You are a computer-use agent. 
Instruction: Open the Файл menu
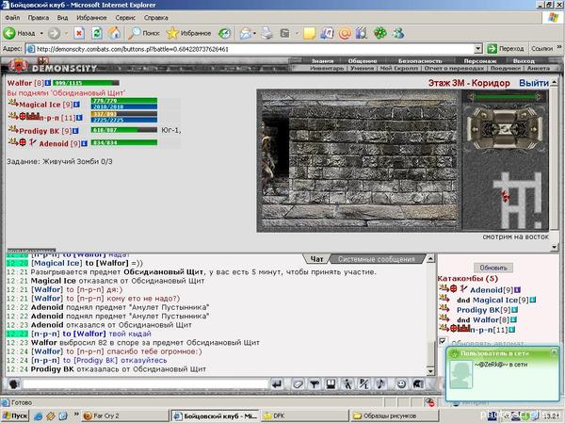point(12,17)
